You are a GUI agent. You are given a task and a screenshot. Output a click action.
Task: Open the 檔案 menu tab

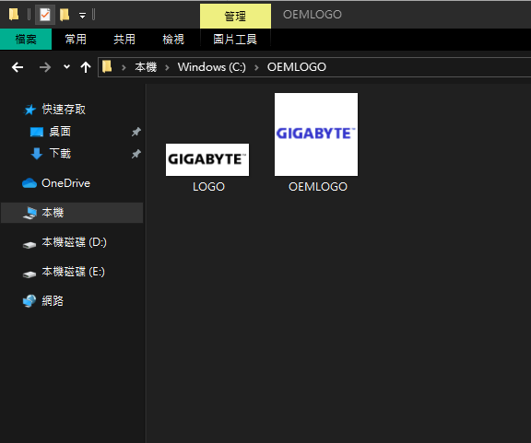click(26, 40)
